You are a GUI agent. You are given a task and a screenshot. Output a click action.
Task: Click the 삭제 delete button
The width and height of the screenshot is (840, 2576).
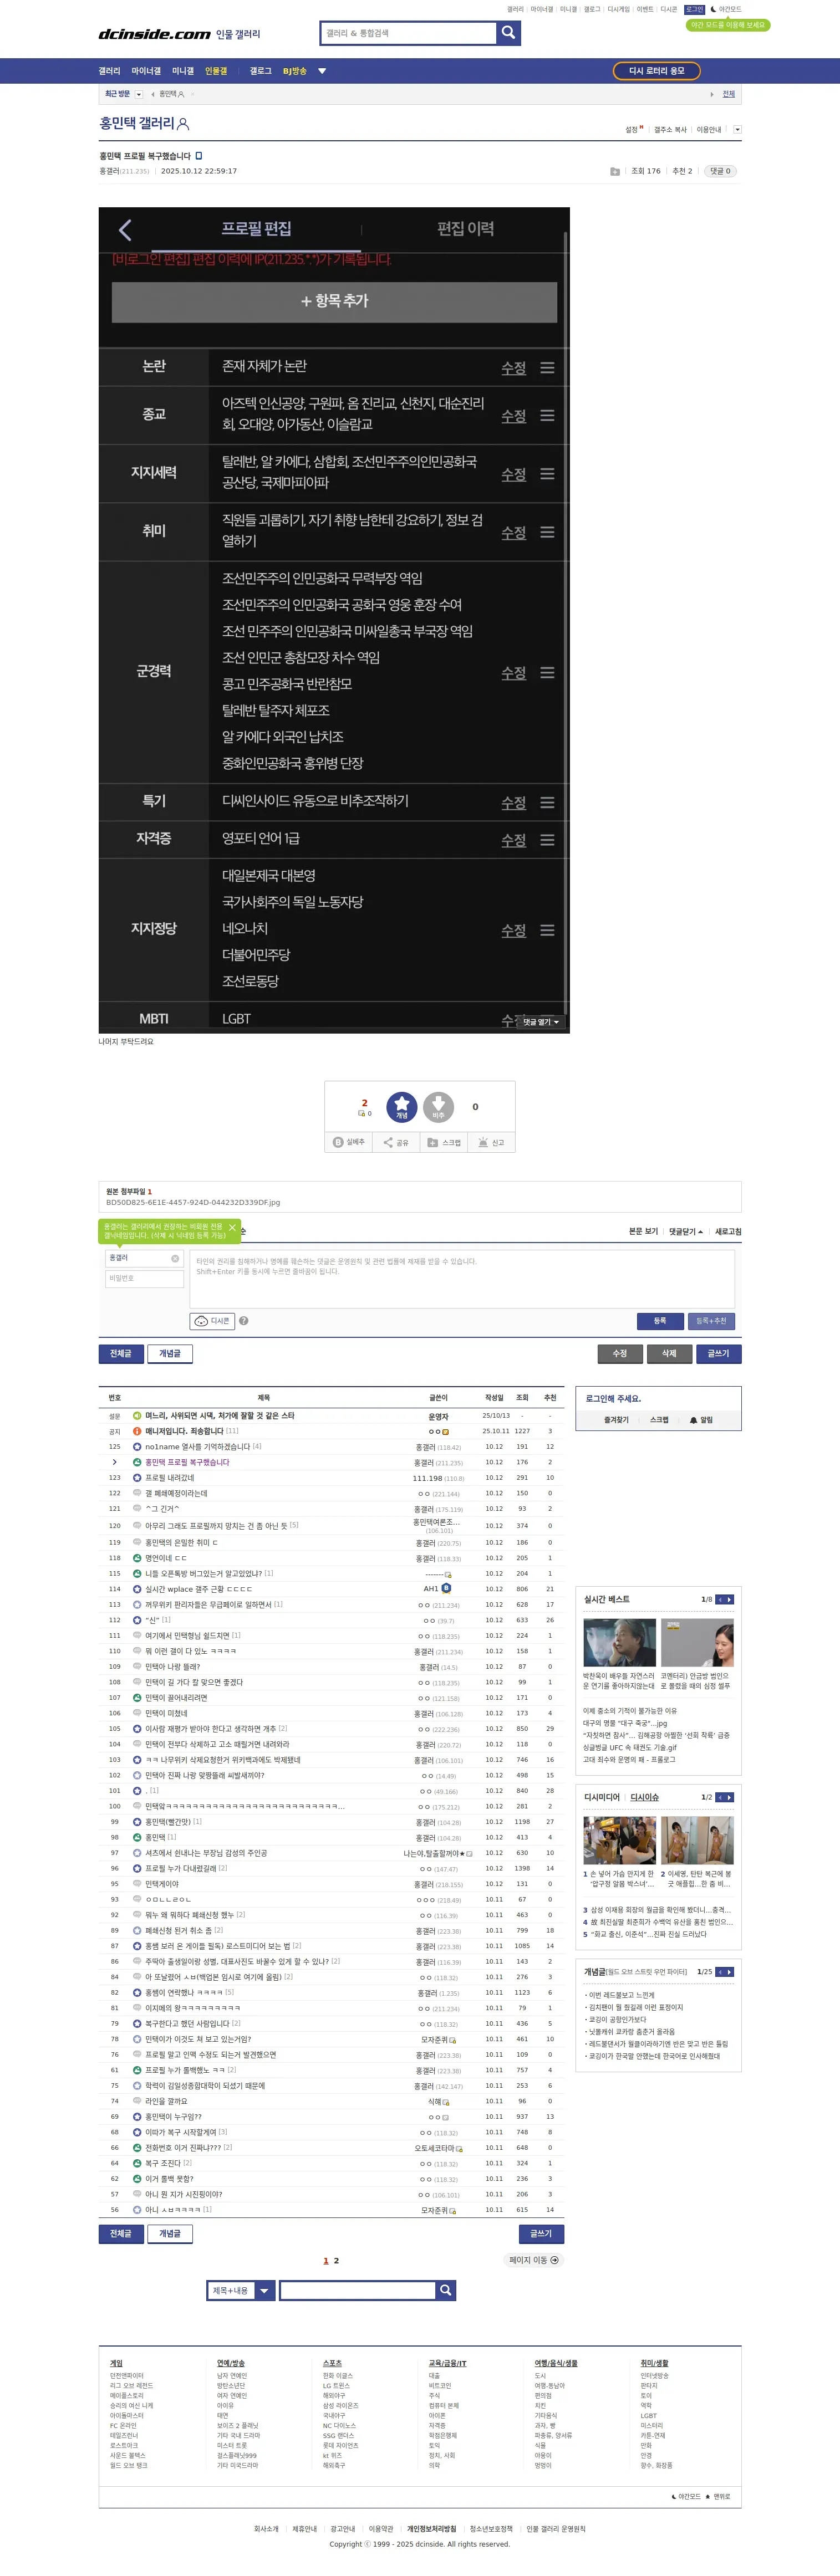669,1353
